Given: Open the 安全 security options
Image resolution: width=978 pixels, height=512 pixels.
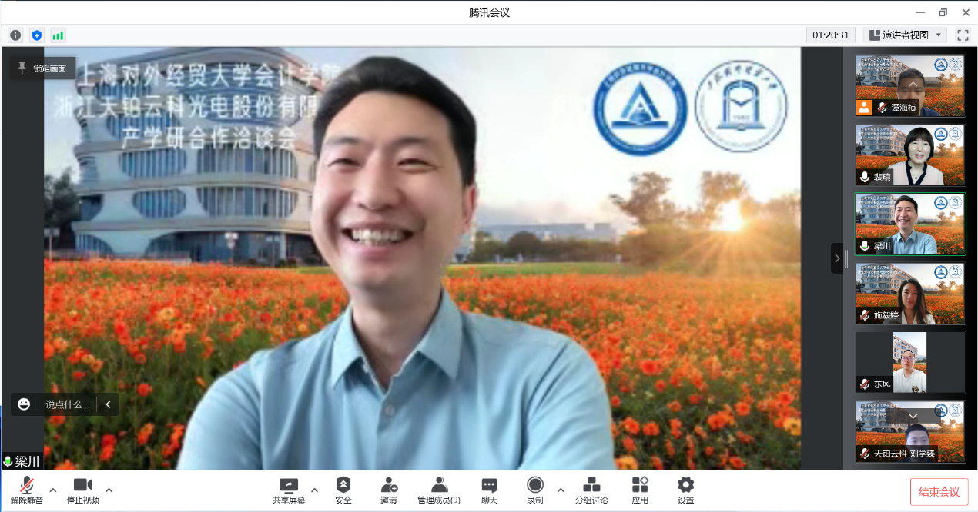Looking at the screenshot, I should 343,490.
